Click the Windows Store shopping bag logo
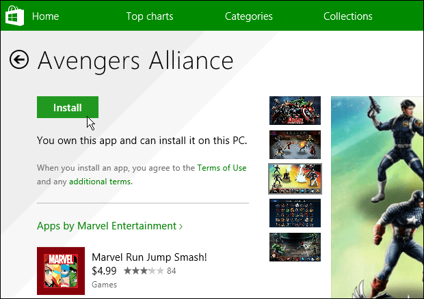 click(14, 16)
